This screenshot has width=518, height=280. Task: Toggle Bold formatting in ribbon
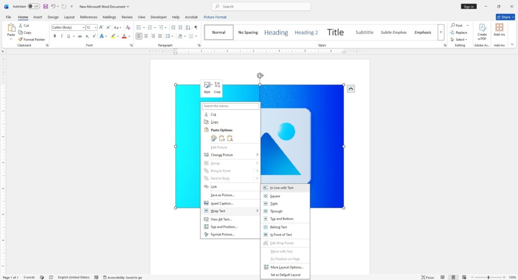[x=55, y=36]
